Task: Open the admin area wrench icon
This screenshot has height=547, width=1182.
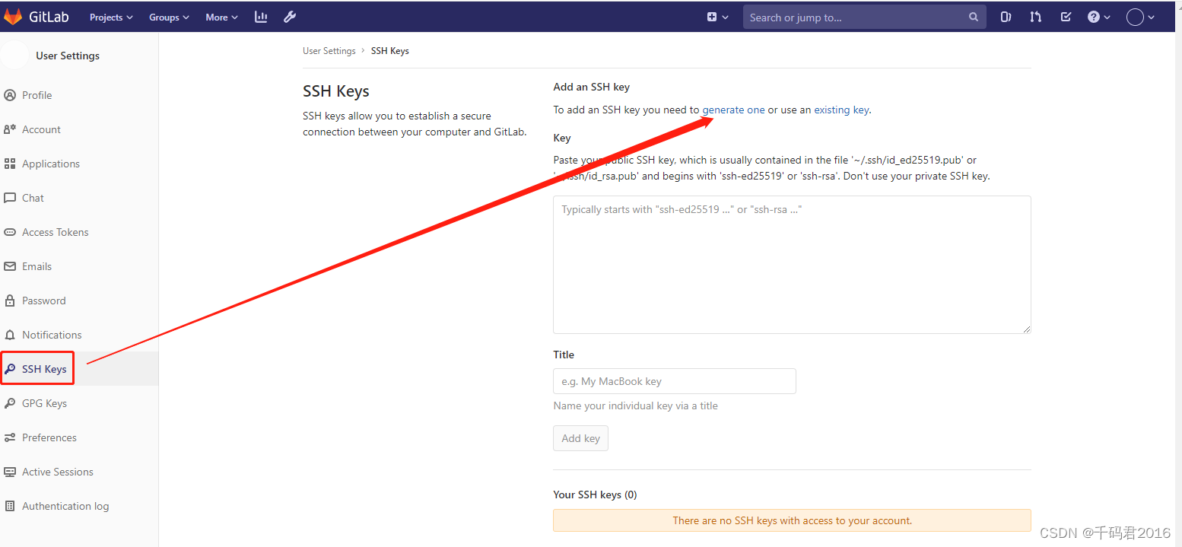Action: tap(290, 16)
